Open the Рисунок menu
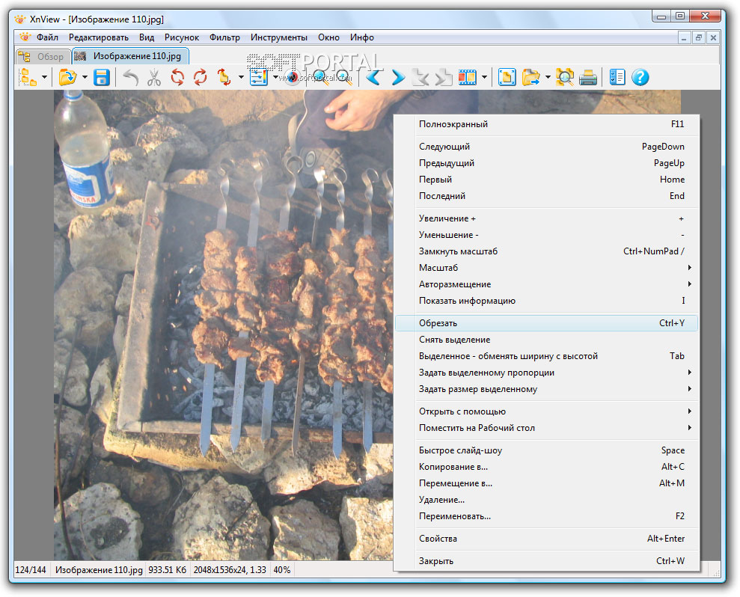The height and width of the screenshot is (597, 740). click(182, 37)
